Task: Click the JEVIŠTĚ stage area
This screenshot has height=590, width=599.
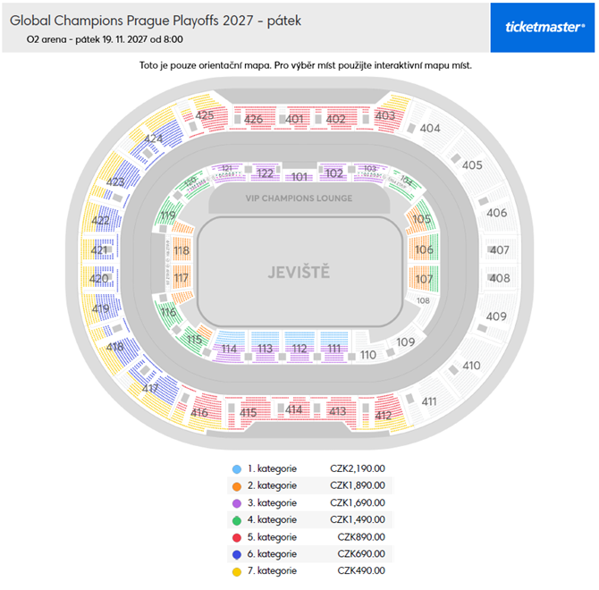Action: pyautogui.click(x=299, y=272)
